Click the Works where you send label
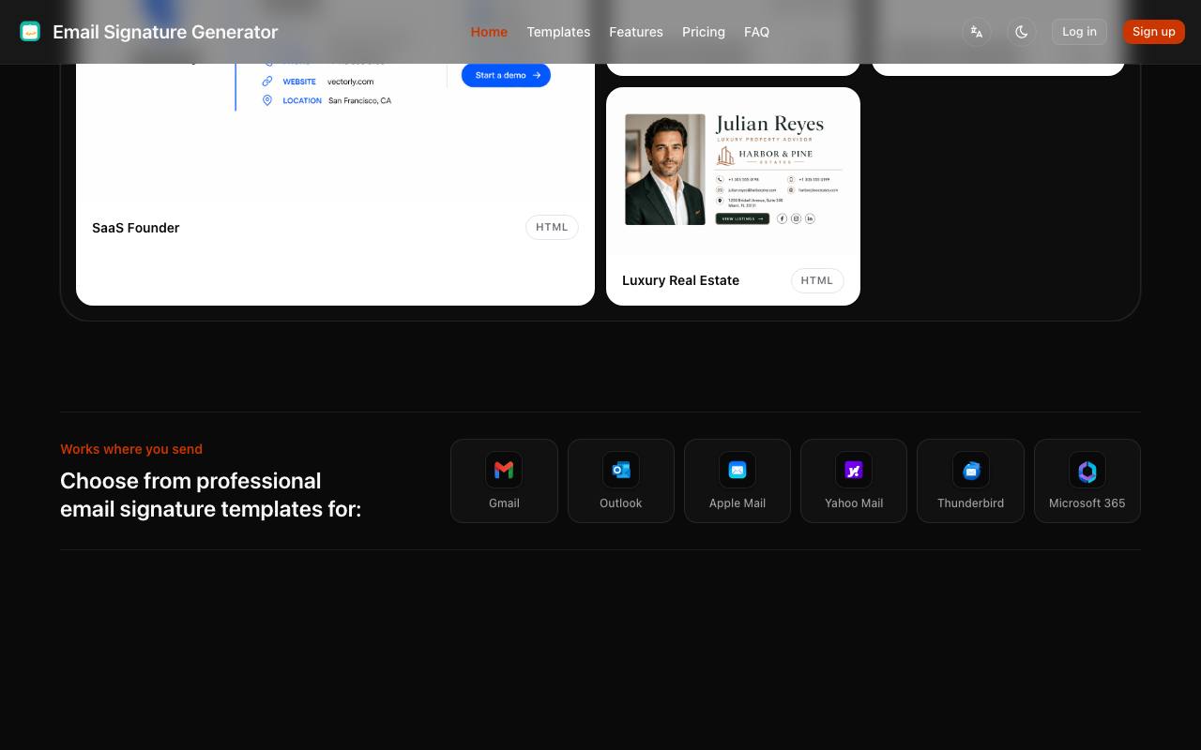 [x=131, y=449]
